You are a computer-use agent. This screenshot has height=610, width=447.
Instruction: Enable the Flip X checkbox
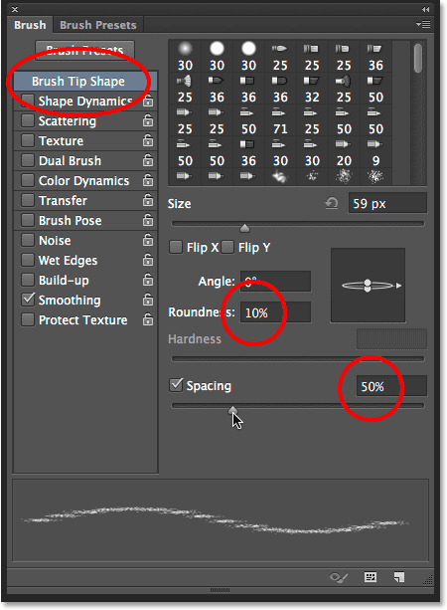(176, 247)
